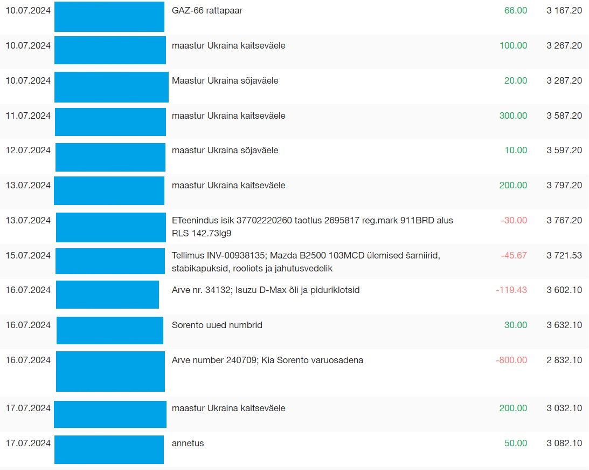
Task: Click the 2 832.10 balance value
Action: 564,360
